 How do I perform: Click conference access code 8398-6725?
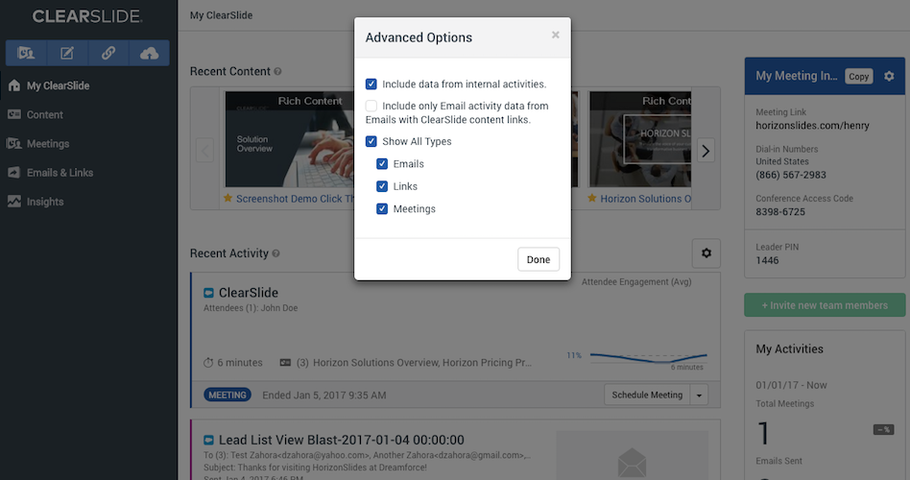pos(780,212)
